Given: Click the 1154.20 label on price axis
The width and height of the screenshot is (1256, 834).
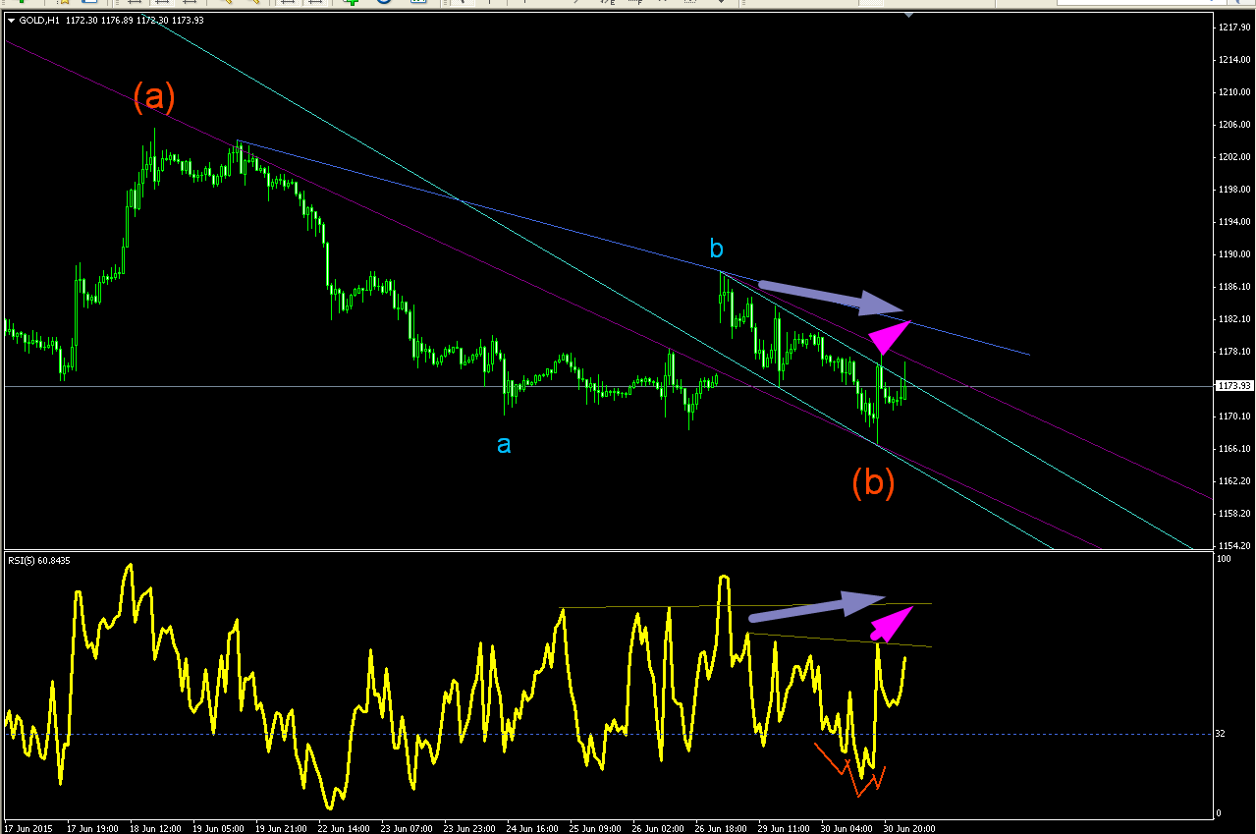Looking at the screenshot, I should 1232,545.
